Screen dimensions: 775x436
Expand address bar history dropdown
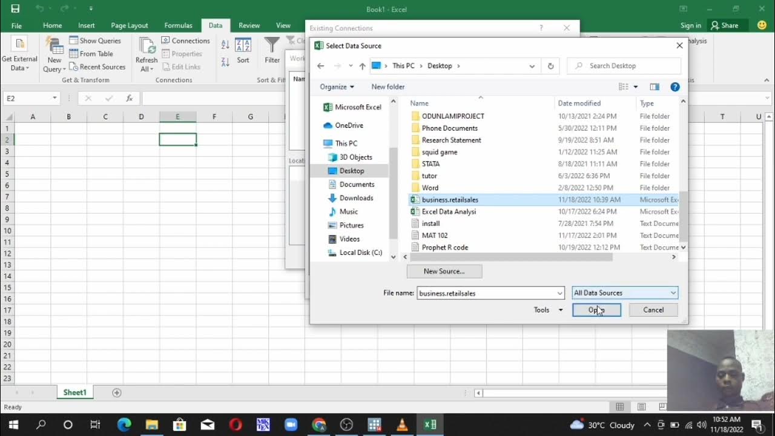[x=532, y=66]
